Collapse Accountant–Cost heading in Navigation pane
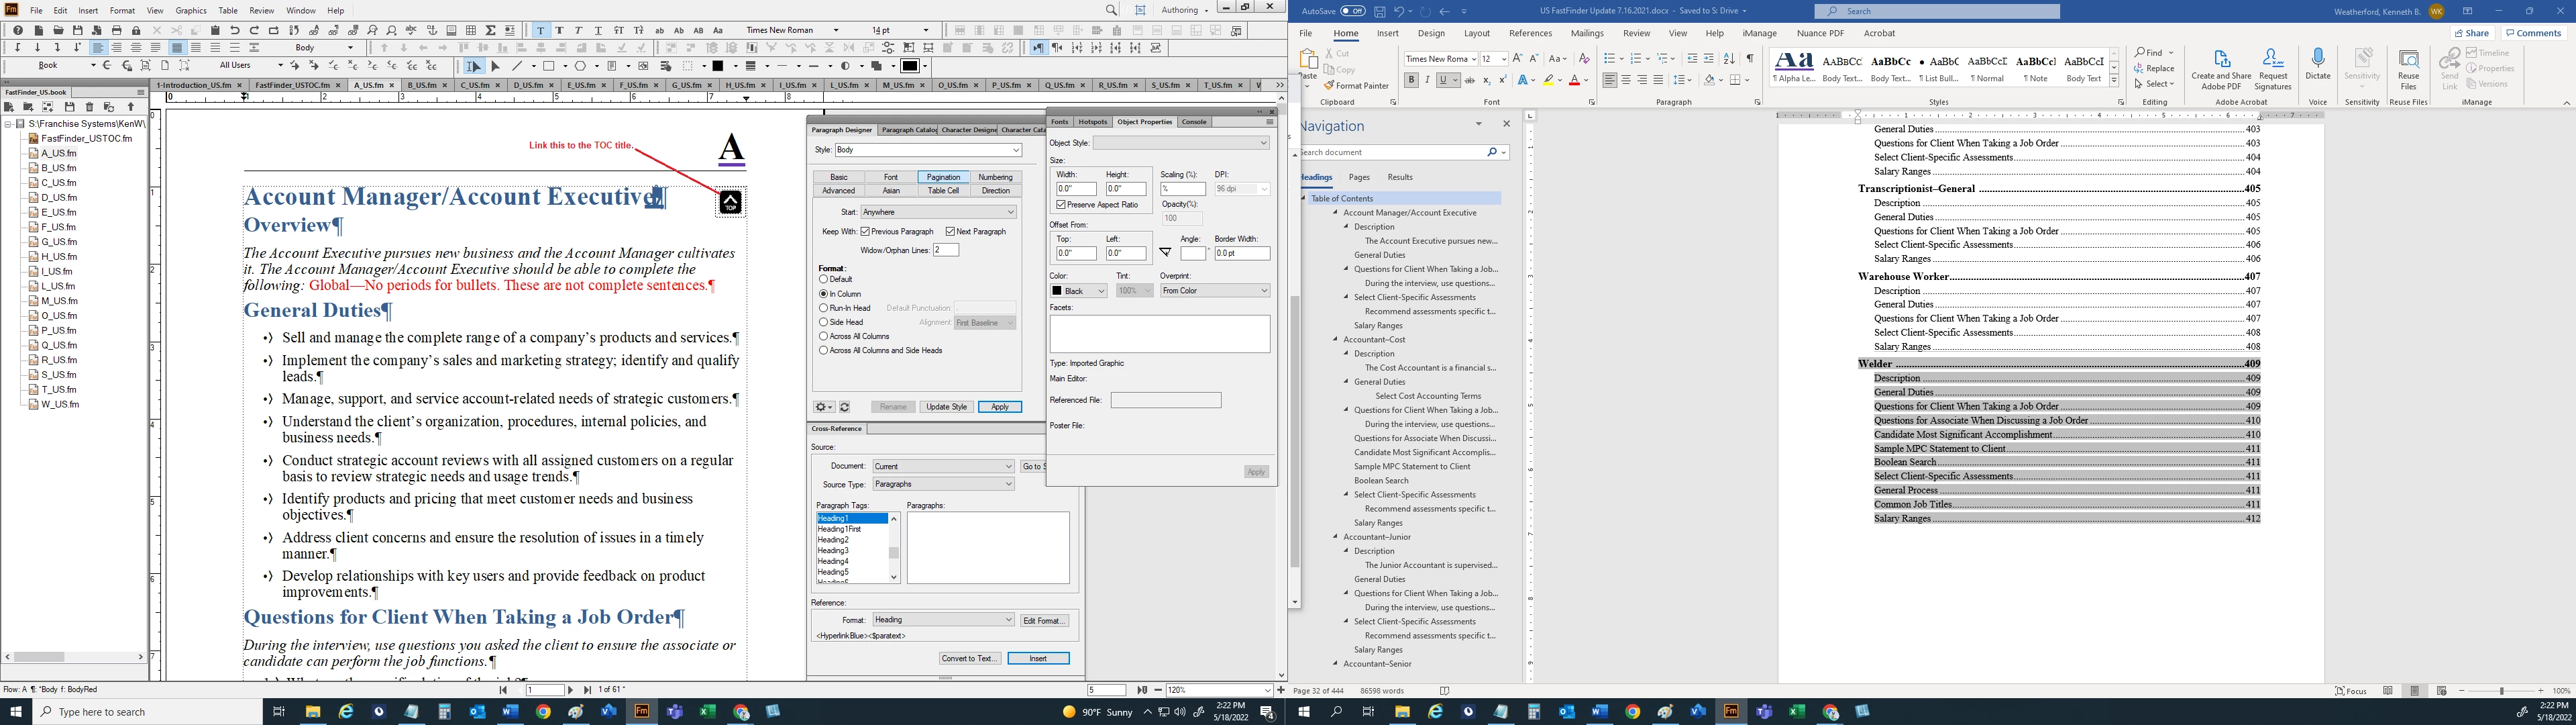 point(1335,340)
